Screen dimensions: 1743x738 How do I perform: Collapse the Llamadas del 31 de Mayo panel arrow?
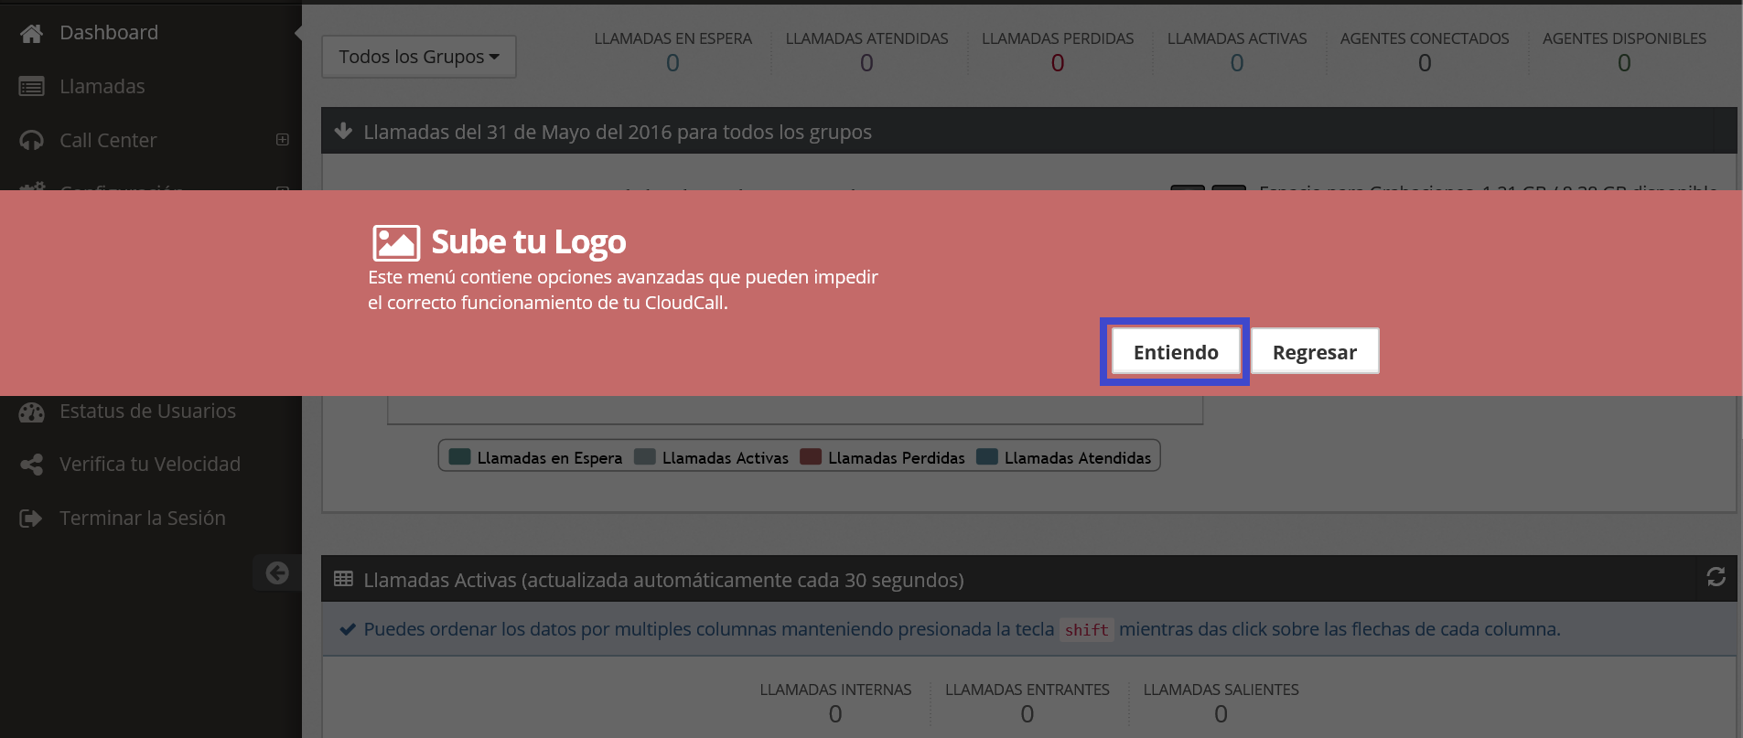[343, 131]
